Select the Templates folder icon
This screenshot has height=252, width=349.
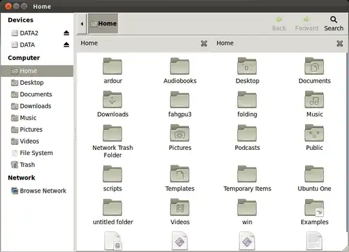[x=180, y=174]
